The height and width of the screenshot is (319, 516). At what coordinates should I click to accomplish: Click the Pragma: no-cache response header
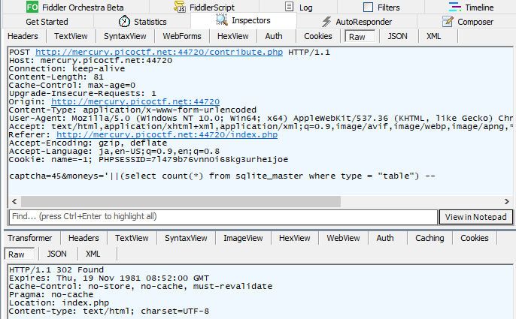coord(51,295)
